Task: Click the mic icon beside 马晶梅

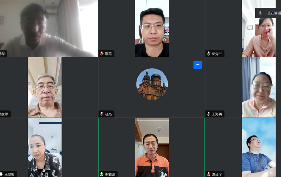Action: click(x=1, y=174)
